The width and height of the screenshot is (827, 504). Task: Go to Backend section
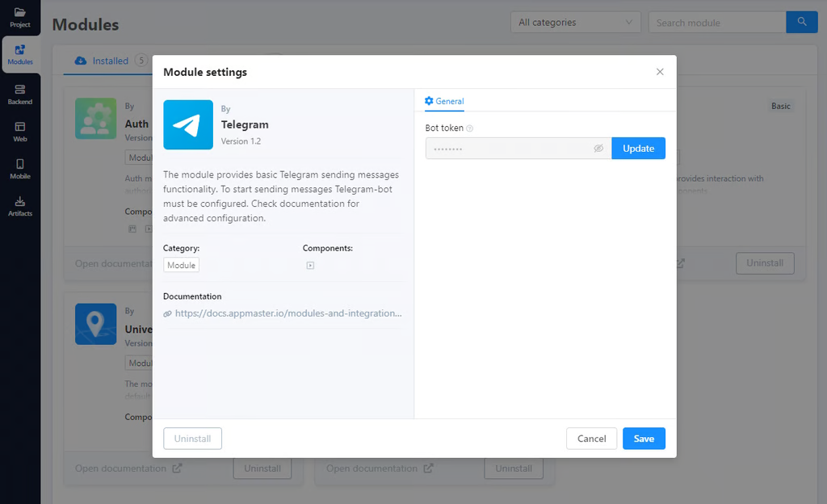tap(20, 94)
